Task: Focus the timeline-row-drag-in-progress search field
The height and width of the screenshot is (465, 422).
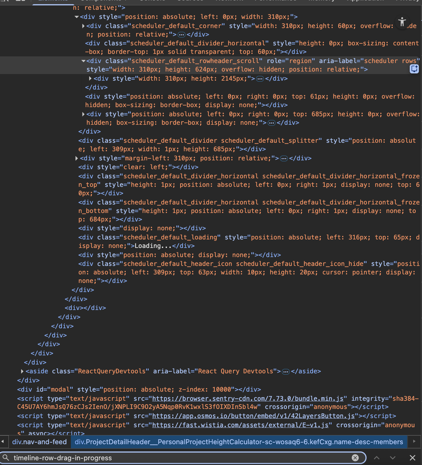Action: pos(180,458)
